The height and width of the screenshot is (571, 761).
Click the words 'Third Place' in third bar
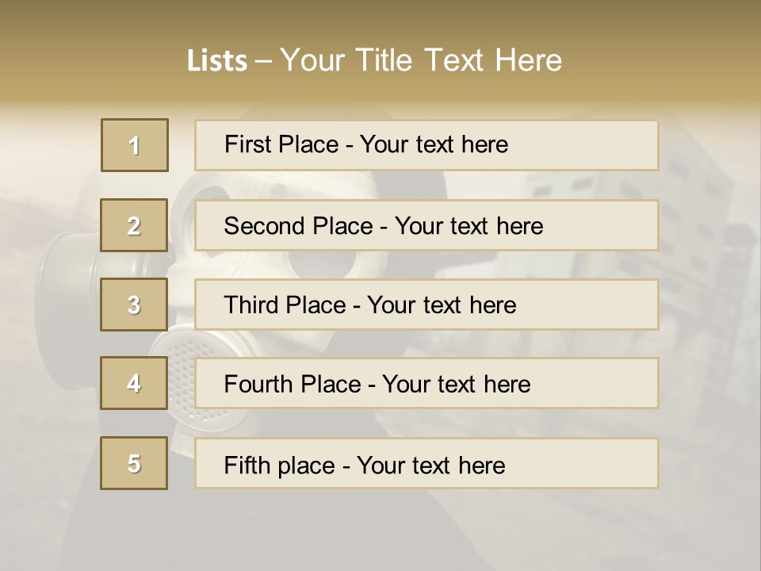(285, 305)
